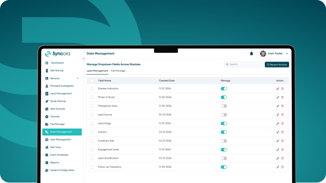
Task: Check the Follow-up Frequency row checkbox
Action: point(92,167)
